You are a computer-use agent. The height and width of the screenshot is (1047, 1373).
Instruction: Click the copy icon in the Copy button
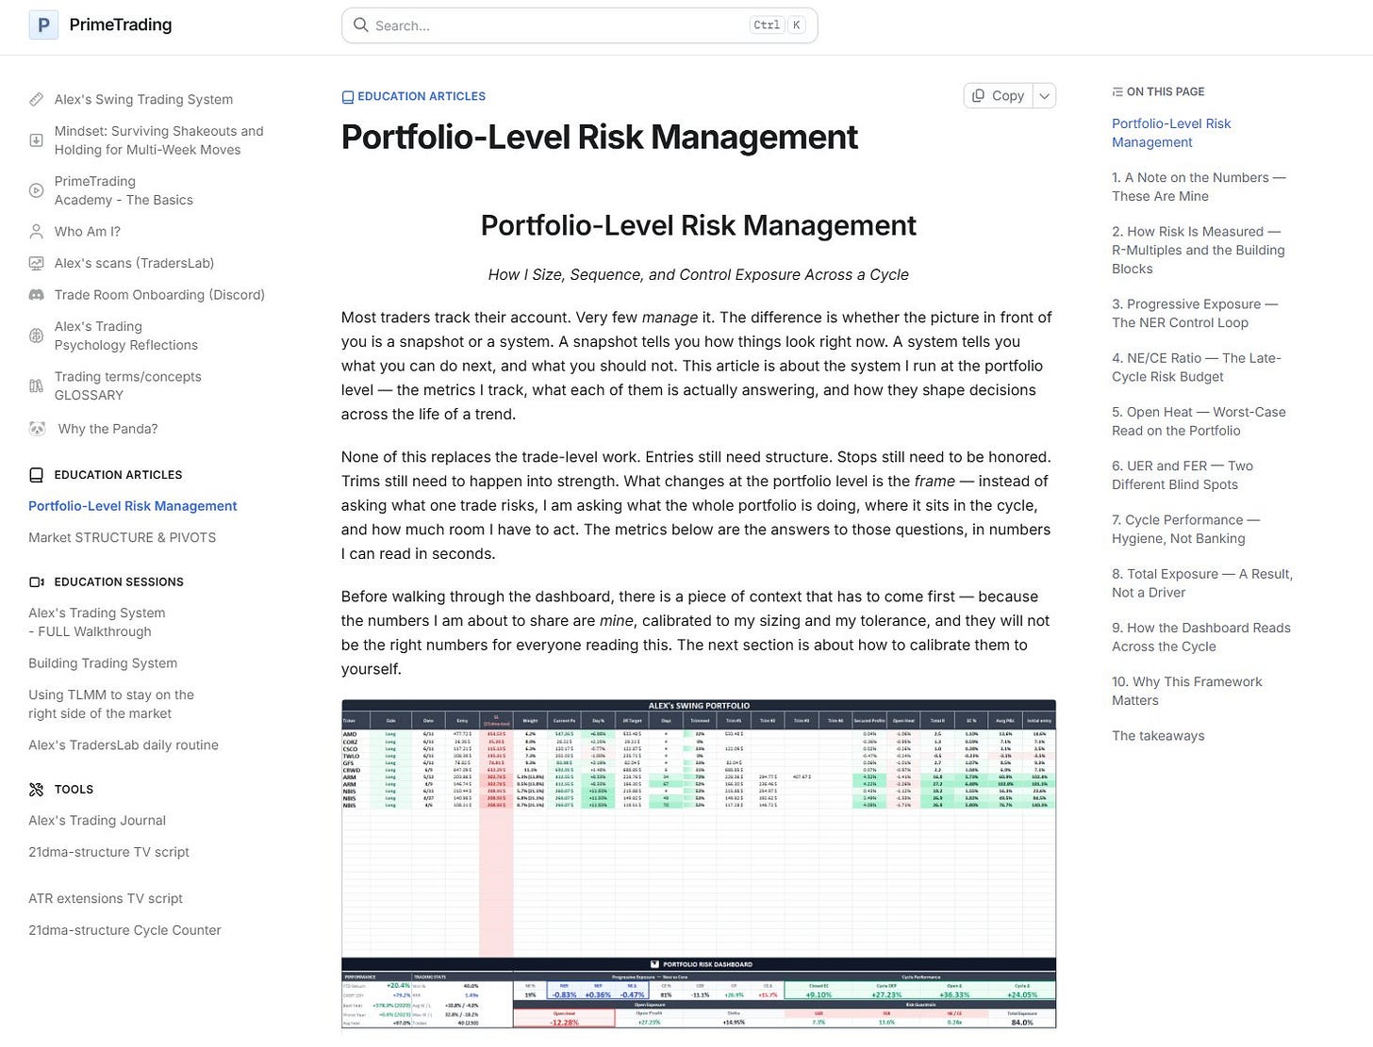pyautogui.click(x=978, y=95)
